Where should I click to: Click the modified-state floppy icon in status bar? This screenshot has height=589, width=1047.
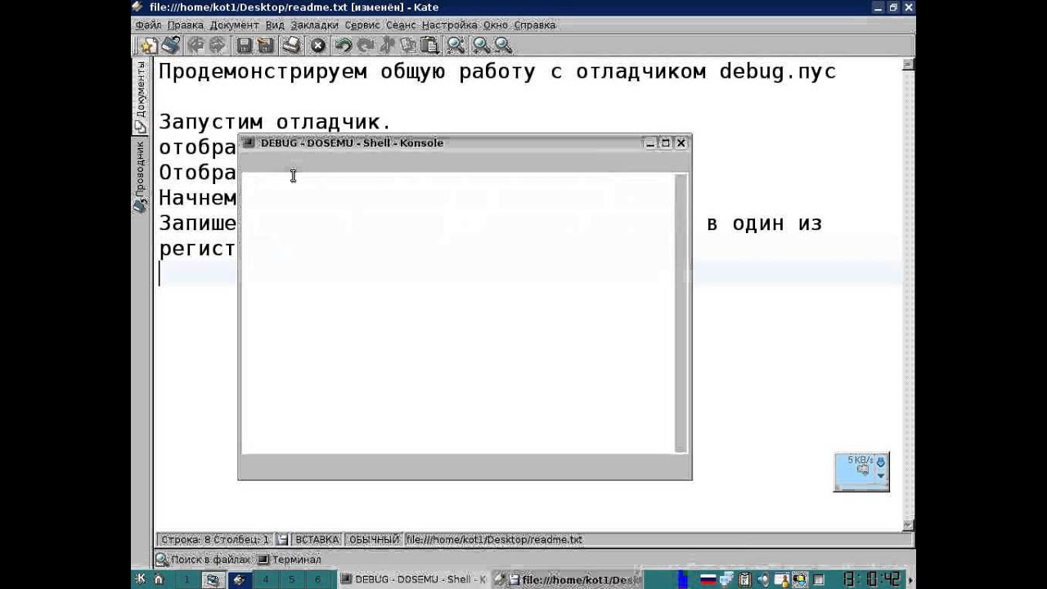coord(282,540)
